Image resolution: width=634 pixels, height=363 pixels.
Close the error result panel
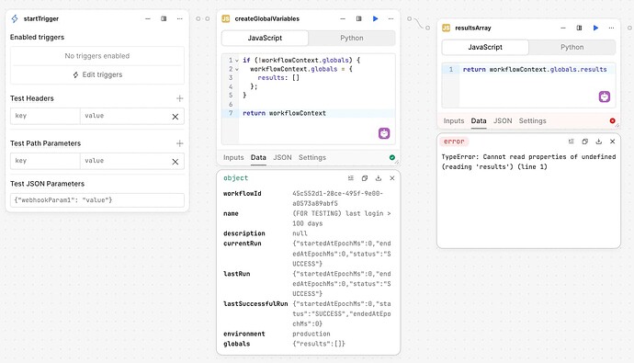pos(612,142)
